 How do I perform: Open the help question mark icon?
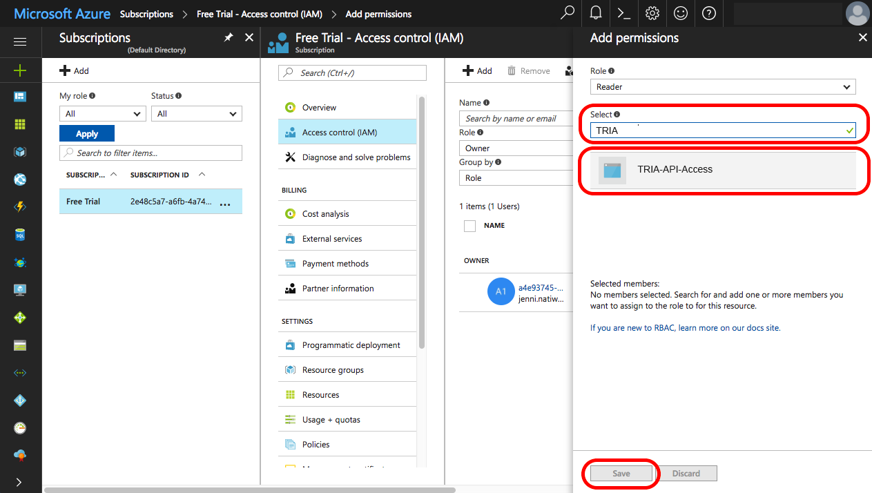(x=708, y=13)
